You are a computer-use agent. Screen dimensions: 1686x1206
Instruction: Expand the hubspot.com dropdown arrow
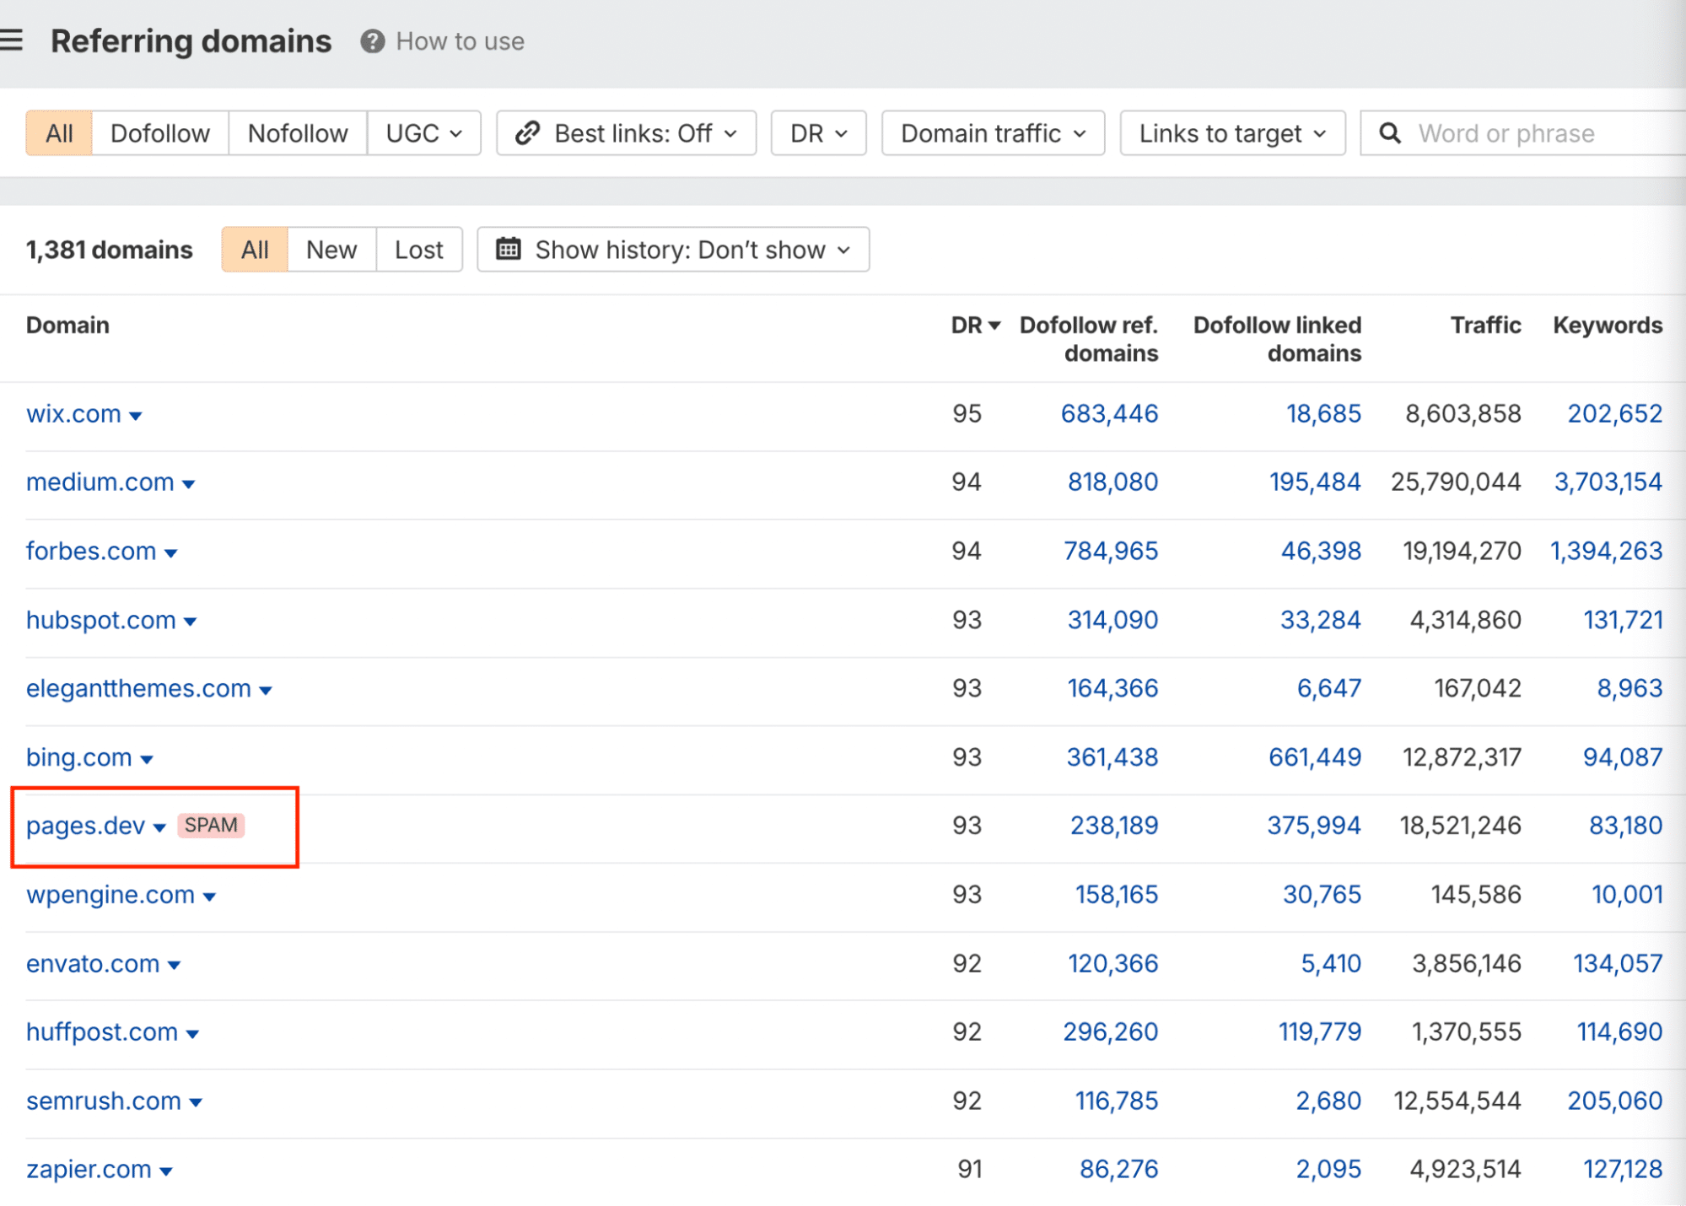pyautogui.click(x=191, y=622)
